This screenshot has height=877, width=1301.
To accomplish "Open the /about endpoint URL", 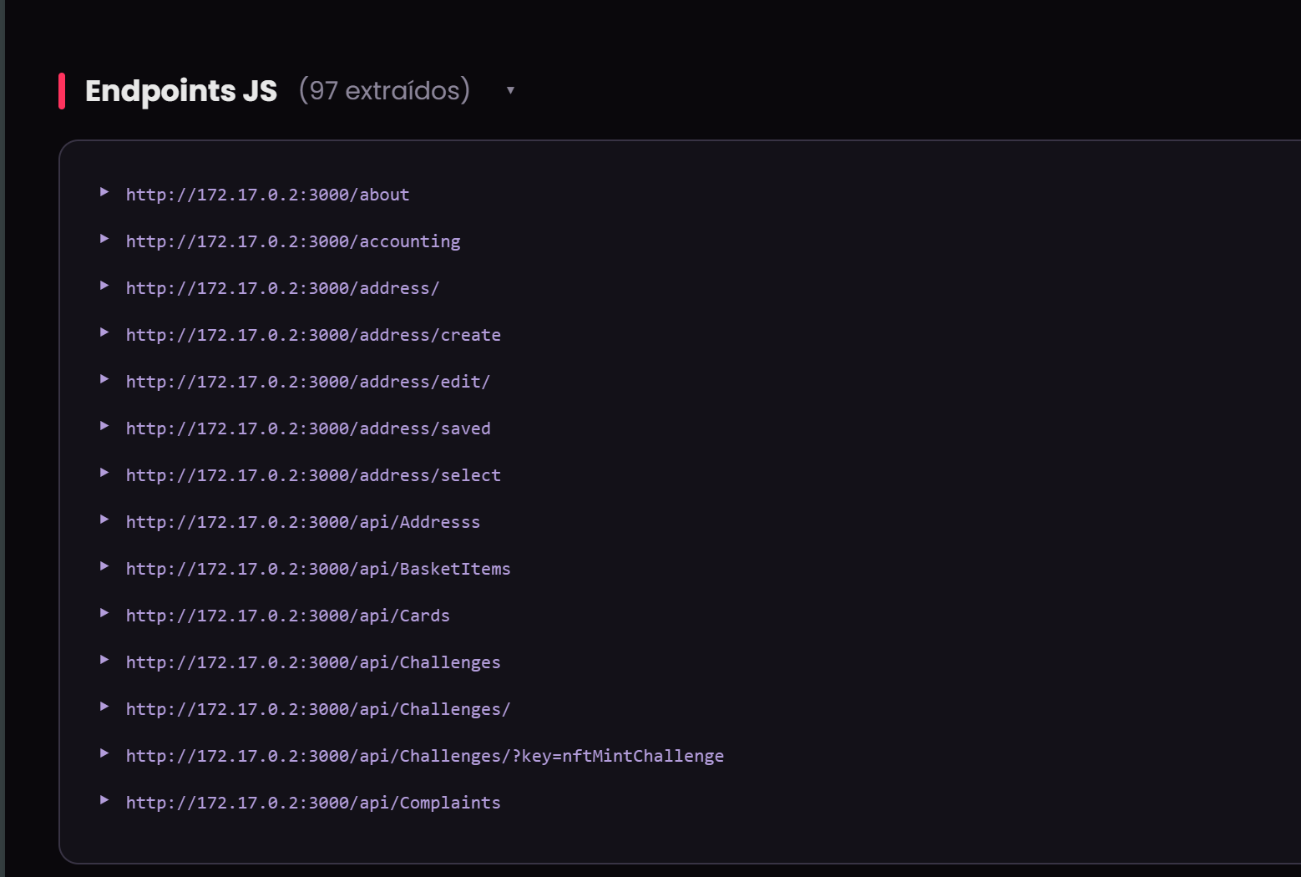I will coord(267,194).
